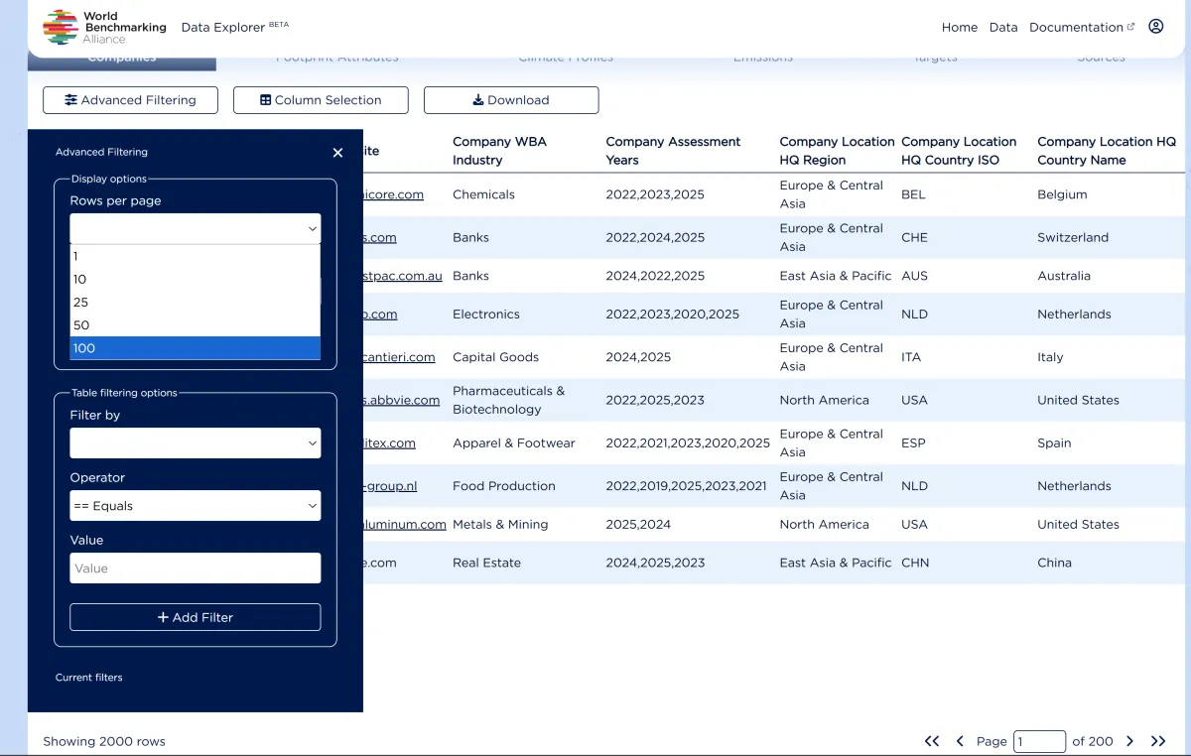Screen dimensions: 1191x756
Task: Go to the first page
Action: (x=932, y=741)
